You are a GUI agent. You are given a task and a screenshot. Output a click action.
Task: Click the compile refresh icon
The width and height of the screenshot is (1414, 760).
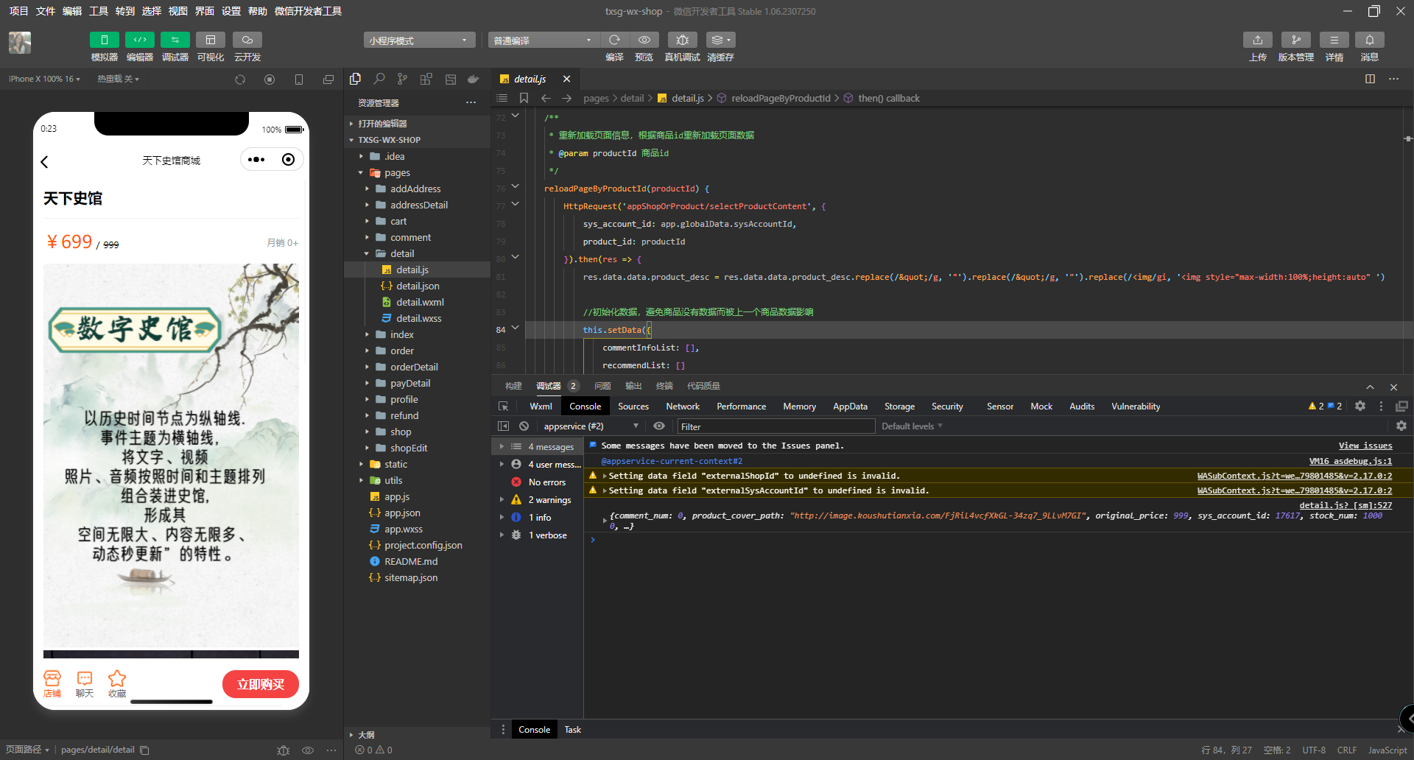click(614, 40)
